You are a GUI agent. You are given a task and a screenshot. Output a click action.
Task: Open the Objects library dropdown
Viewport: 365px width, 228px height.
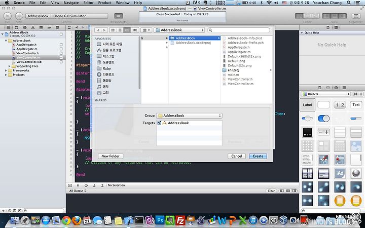point(325,94)
